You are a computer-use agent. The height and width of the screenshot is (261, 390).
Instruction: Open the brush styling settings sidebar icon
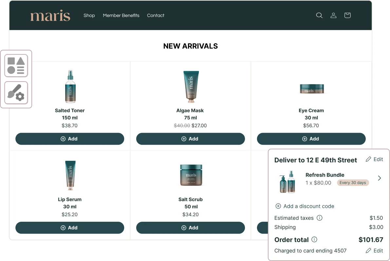click(x=16, y=93)
